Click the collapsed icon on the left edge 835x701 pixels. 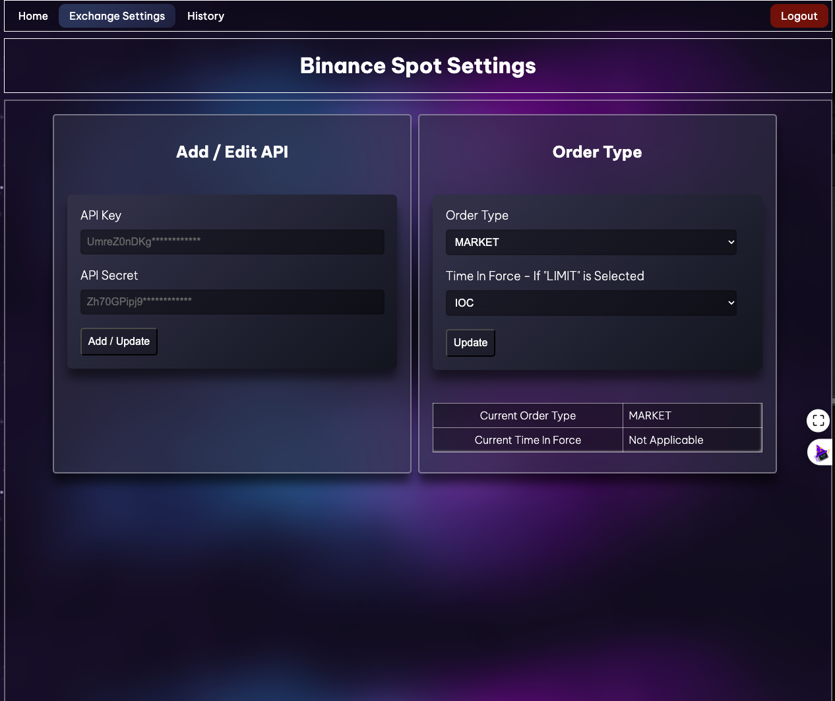(x=3, y=188)
